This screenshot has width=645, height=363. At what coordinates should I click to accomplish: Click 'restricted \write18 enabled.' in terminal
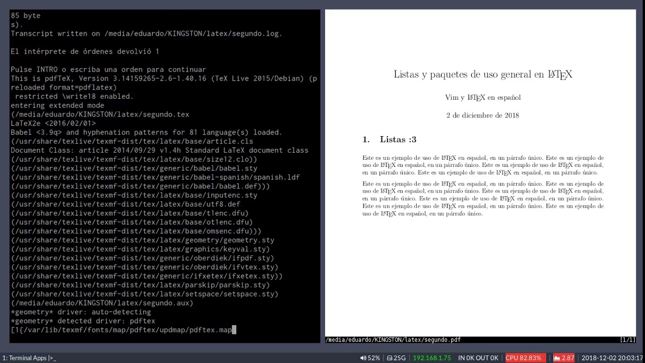coord(74,96)
